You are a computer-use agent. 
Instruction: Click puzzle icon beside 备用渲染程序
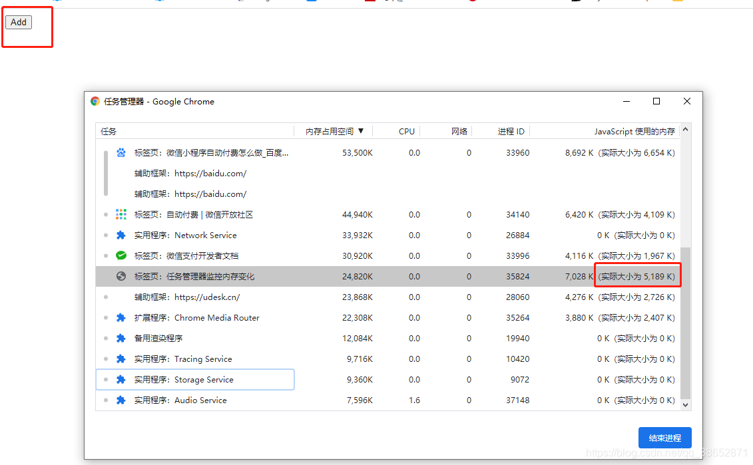point(121,339)
